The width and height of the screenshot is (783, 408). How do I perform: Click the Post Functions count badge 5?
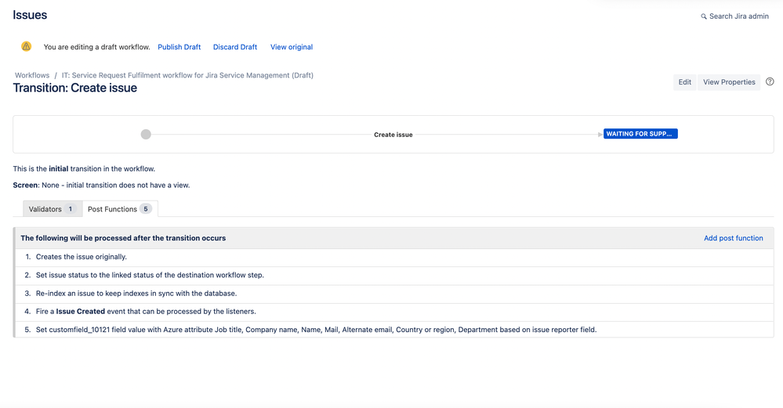click(146, 209)
